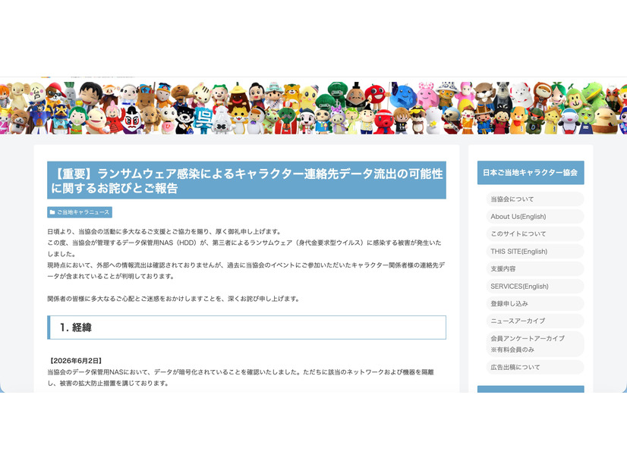Viewport: 627px width, 470px height.
Task: Open 広告出稿について sidebar link
Action: (x=534, y=367)
